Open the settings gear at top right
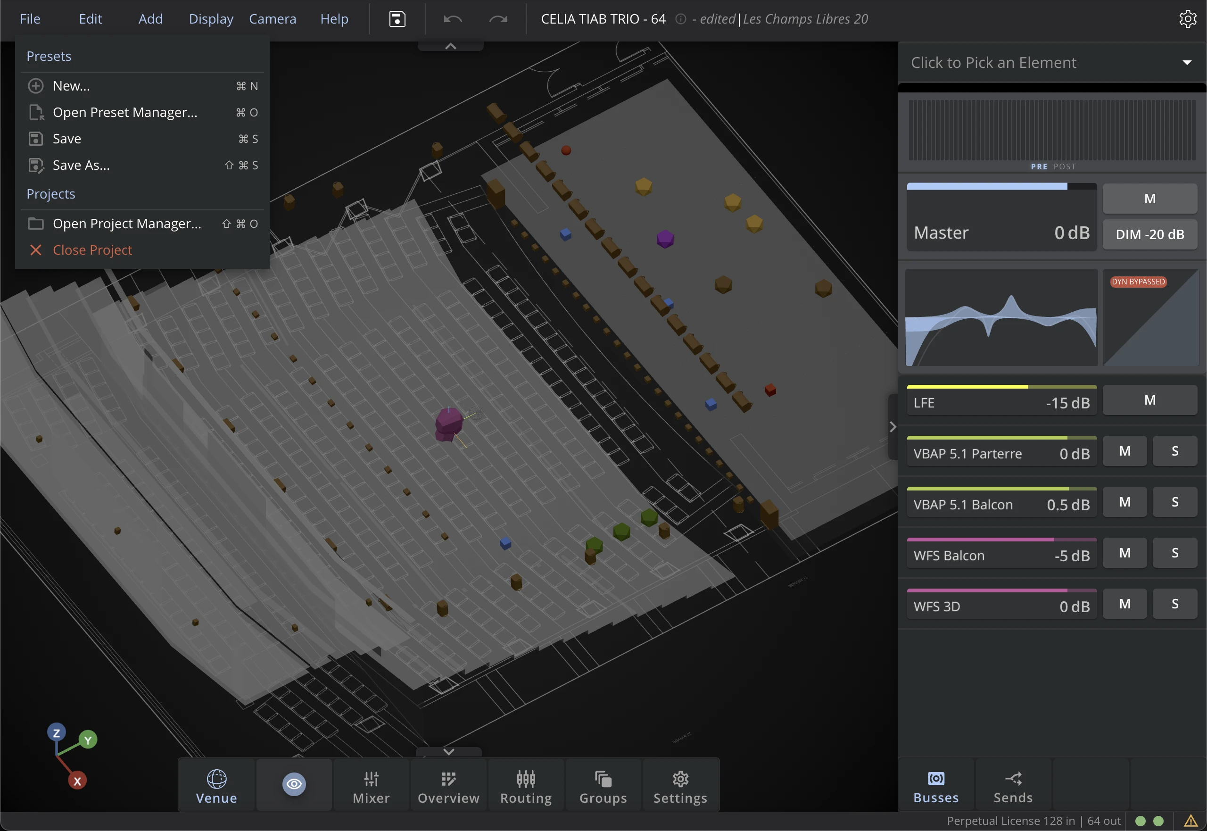 pyautogui.click(x=1187, y=19)
